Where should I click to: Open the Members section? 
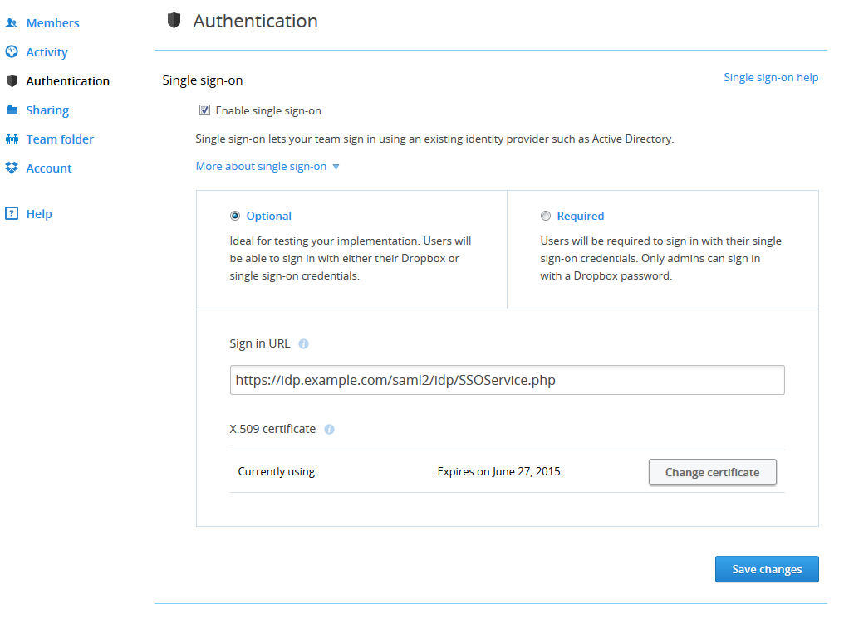(53, 23)
